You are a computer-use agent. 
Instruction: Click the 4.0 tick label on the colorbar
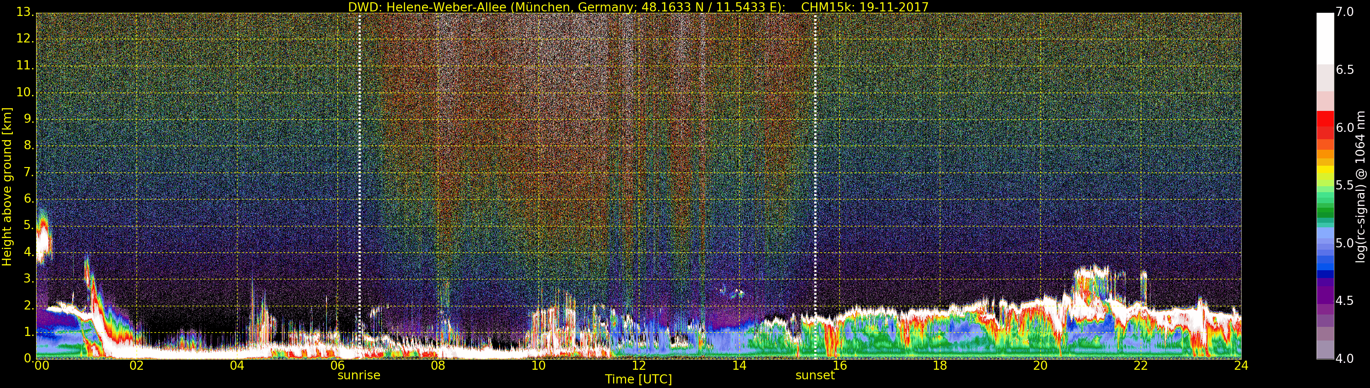tap(1345, 359)
